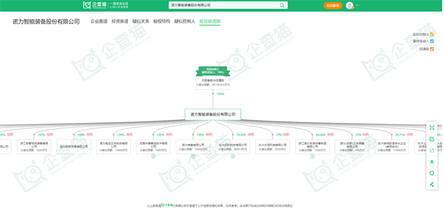444x211 pixels.
Task: Click the 企查猫 logo in footer disclaimer
Action: pos(166,205)
